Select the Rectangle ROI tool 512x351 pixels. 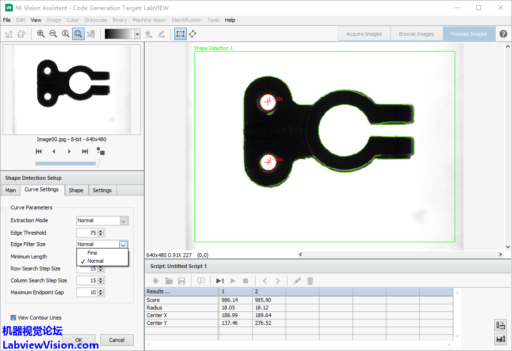click(x=180, y=34)
